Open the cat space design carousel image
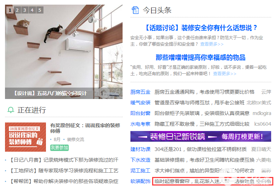This screenshot has width=274, height=188. click(x=64, y=52)
